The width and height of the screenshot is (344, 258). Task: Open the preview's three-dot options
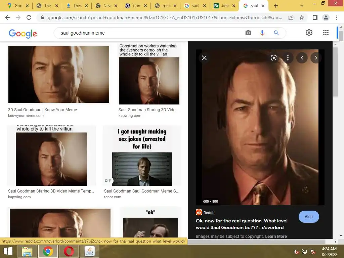tap(288, 58)
